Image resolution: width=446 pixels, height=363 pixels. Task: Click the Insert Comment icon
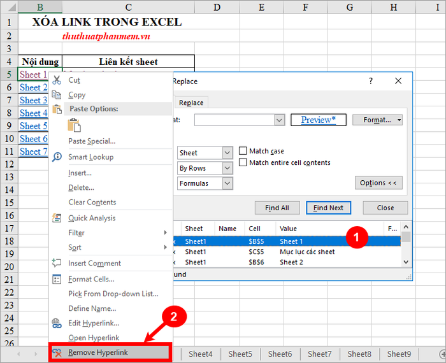pos(57,263)
